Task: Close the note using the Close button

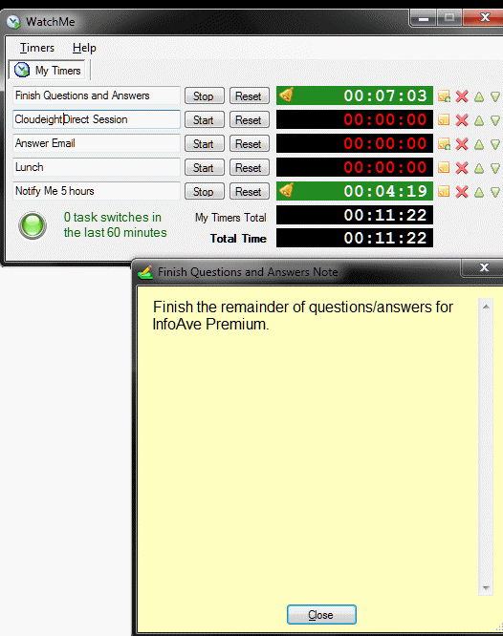Action: tap(321, 614)
